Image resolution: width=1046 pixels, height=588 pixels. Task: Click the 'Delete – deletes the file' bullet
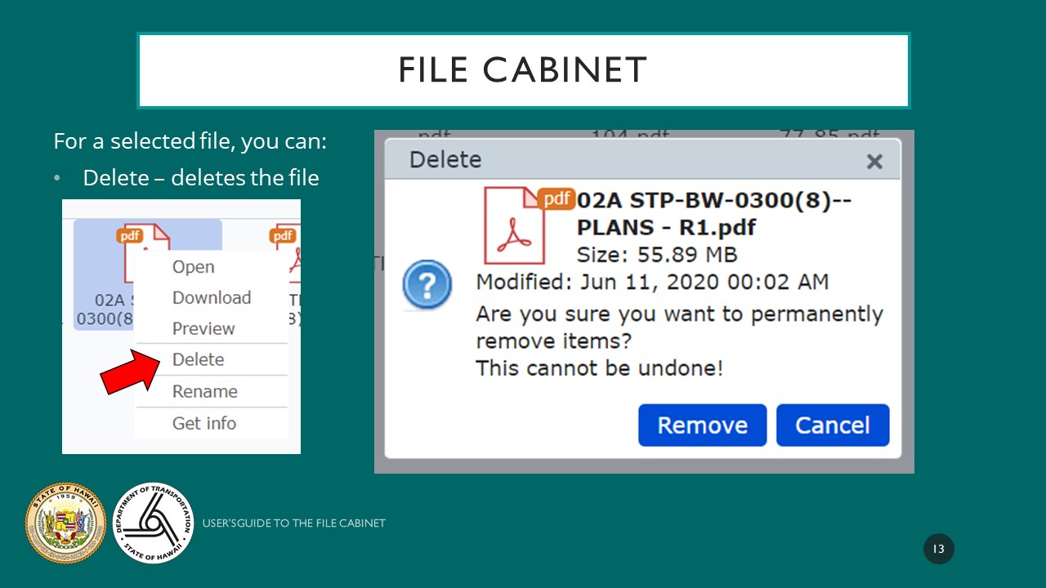point(201,177)
